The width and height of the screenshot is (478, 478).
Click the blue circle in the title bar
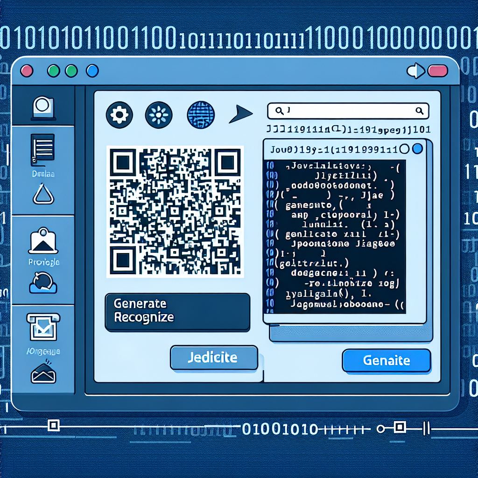92,71
